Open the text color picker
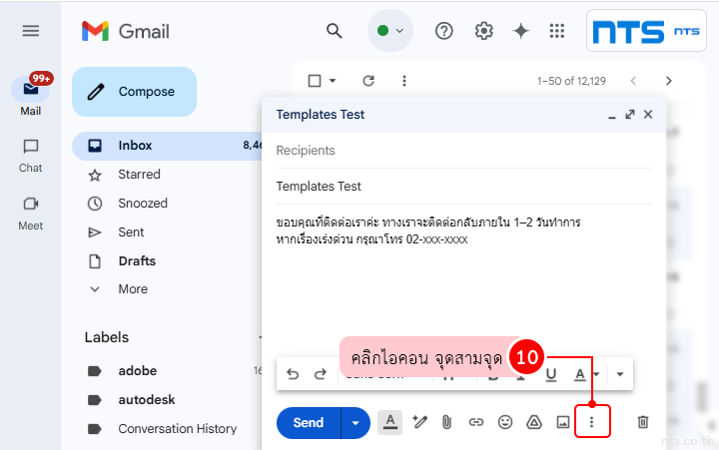 (580, 374)
